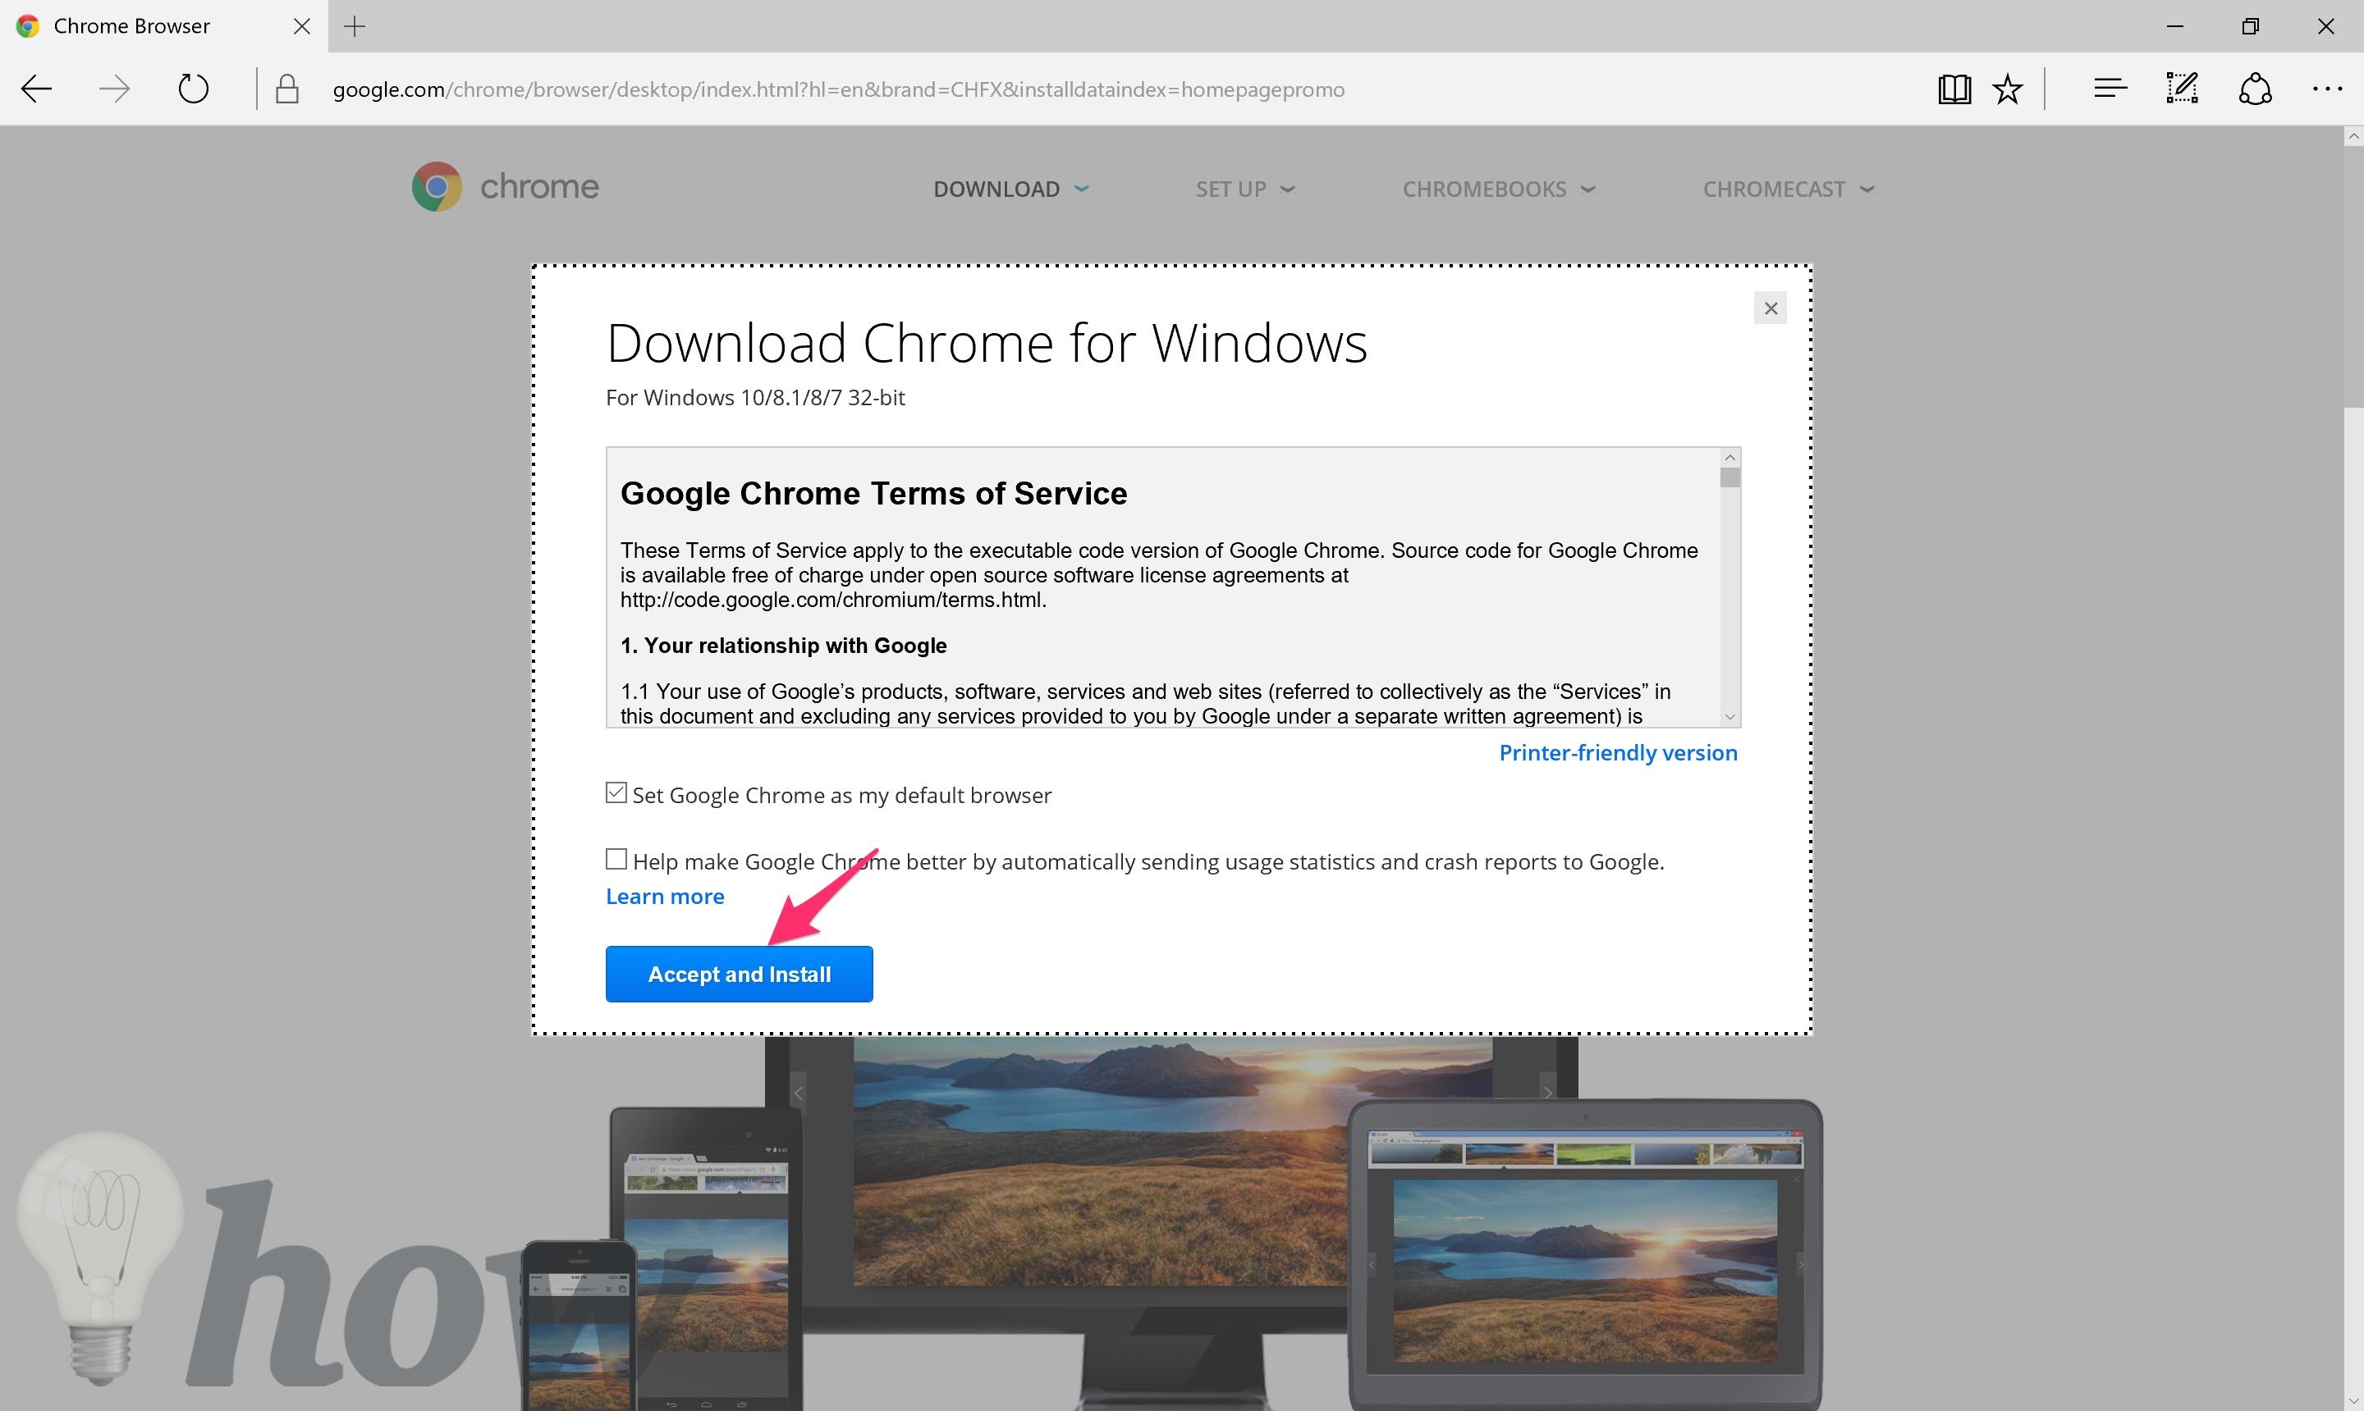Click Printer-friendly version link
2364x1411 pixels.
coord(1618,751)
